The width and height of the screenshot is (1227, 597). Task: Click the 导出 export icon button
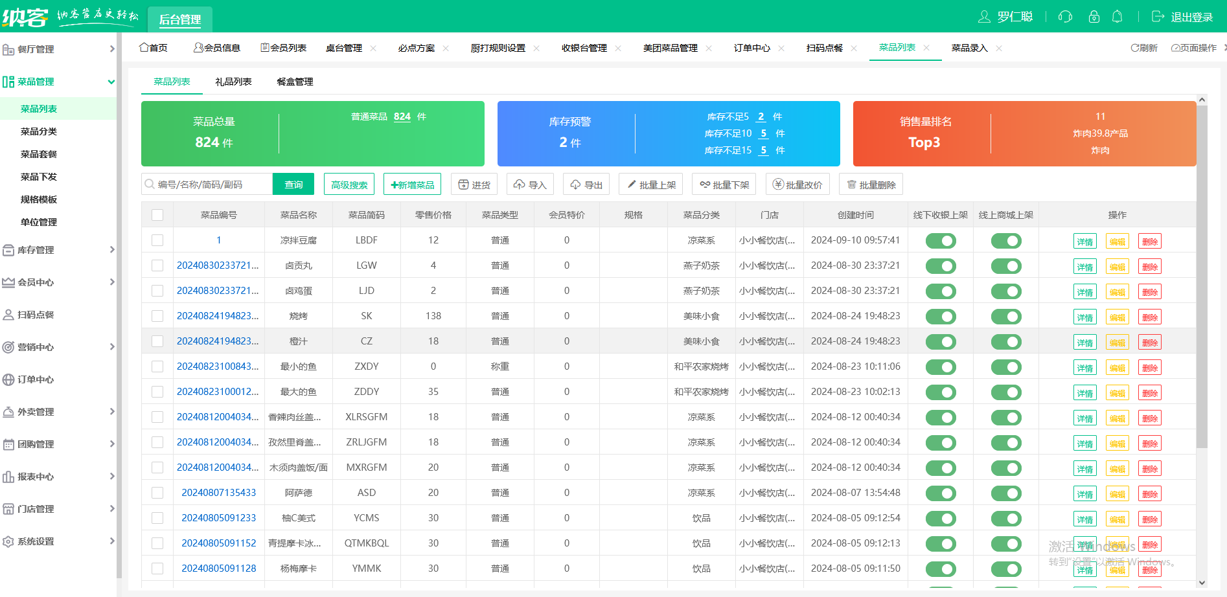click(586, 184)
